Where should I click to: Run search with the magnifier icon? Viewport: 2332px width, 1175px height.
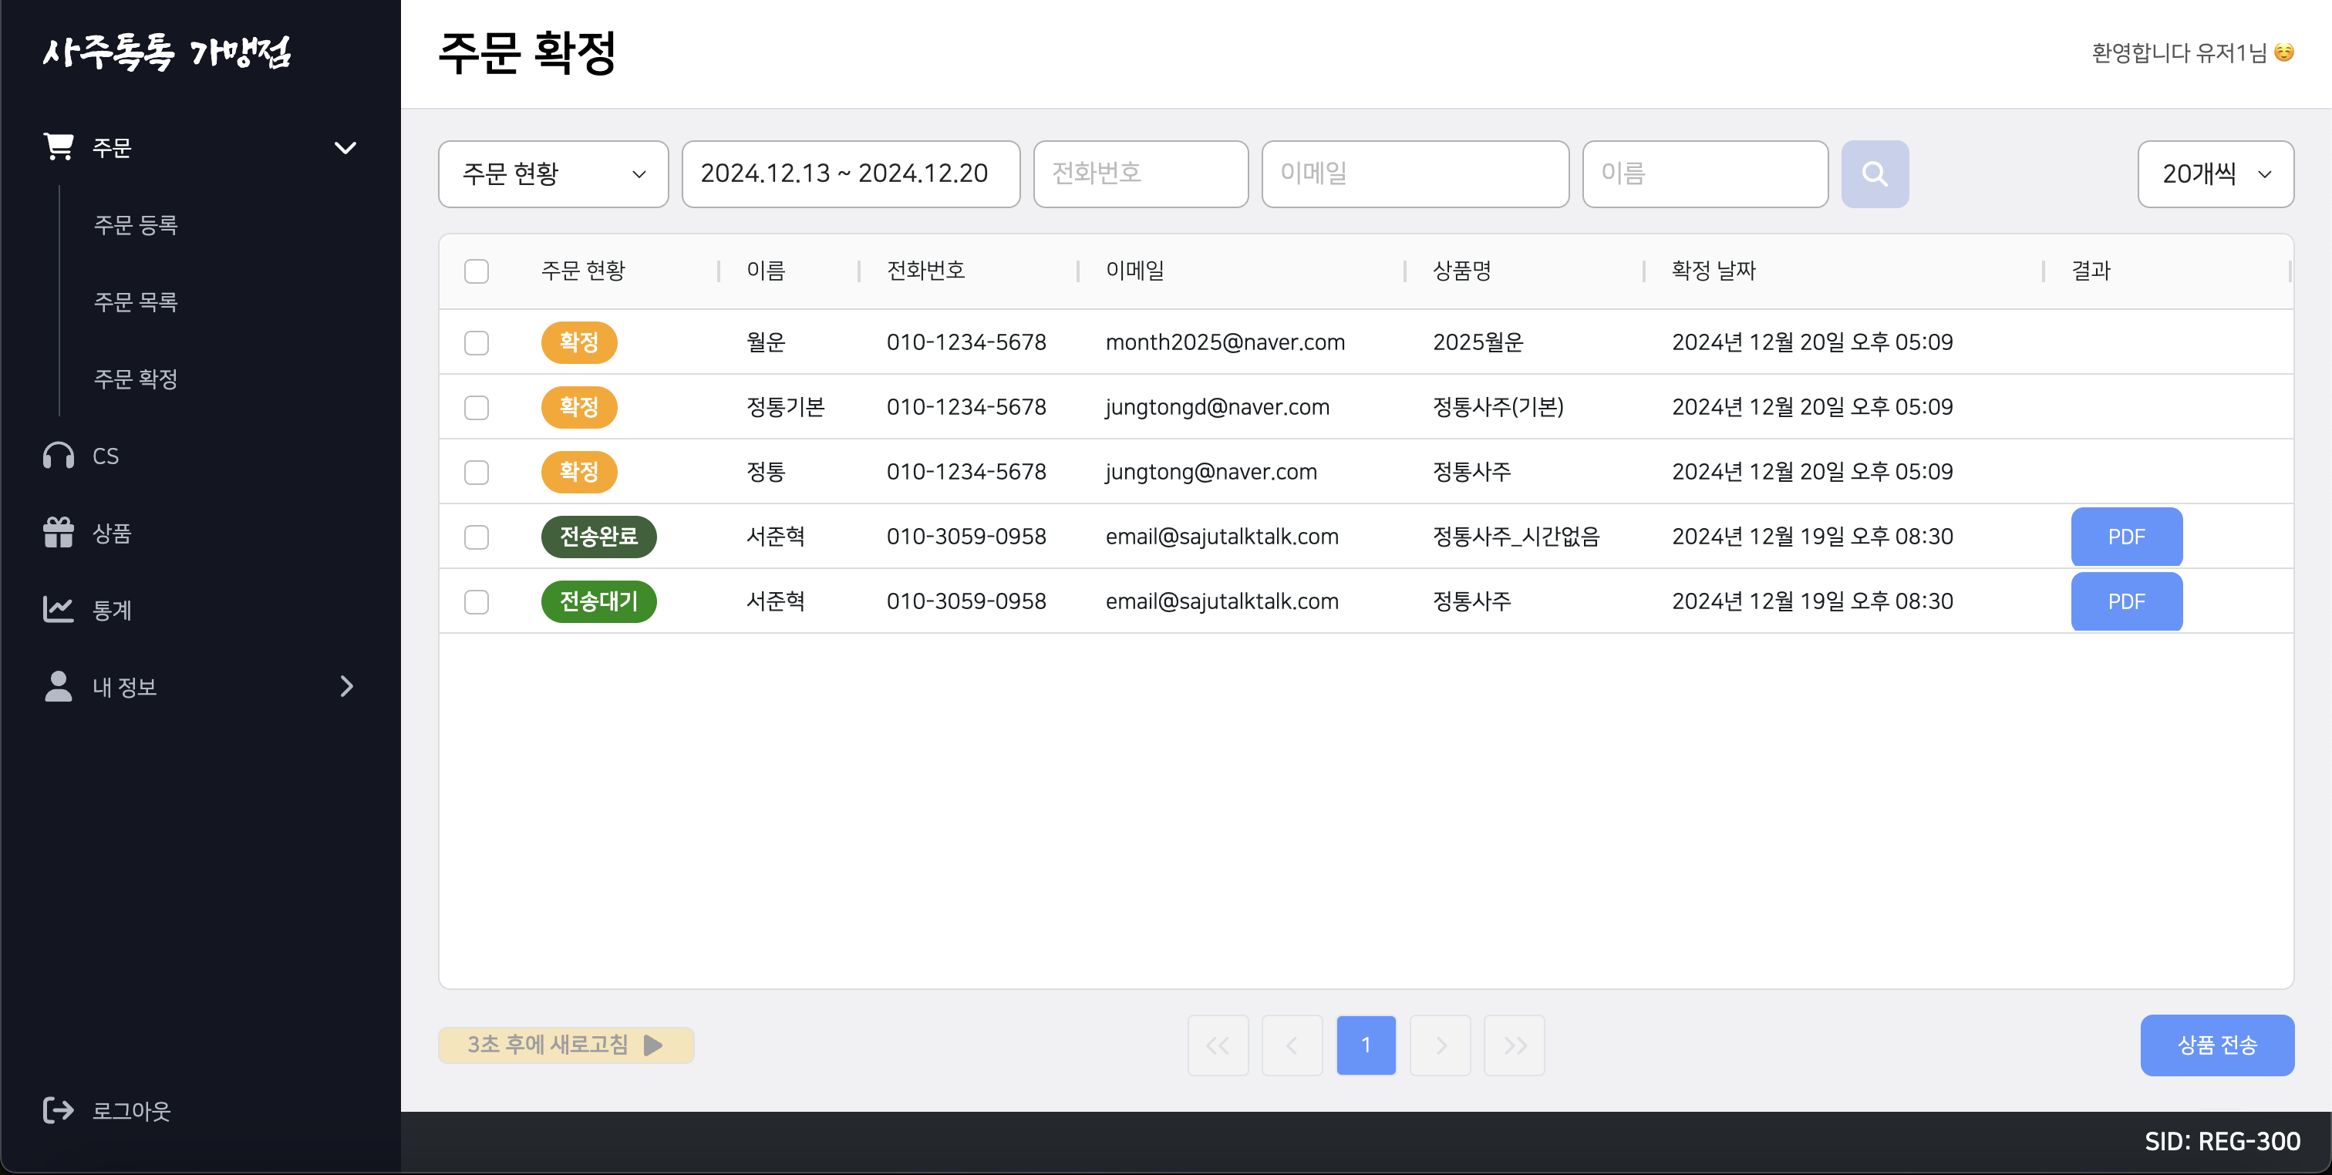pos(1874,173)
